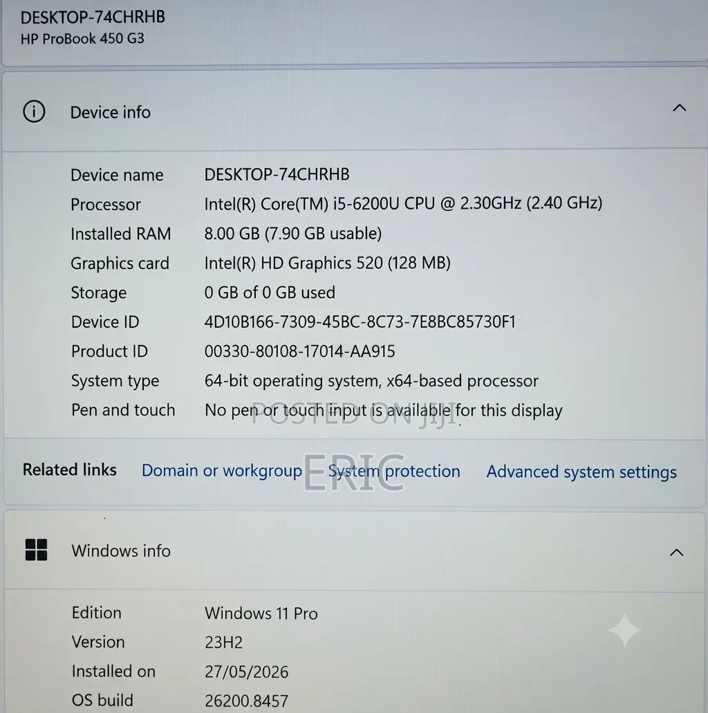This screenshot has width=708, height=713.
Task: Collapse the Device info section chevron
Action: tap(680, 108)
